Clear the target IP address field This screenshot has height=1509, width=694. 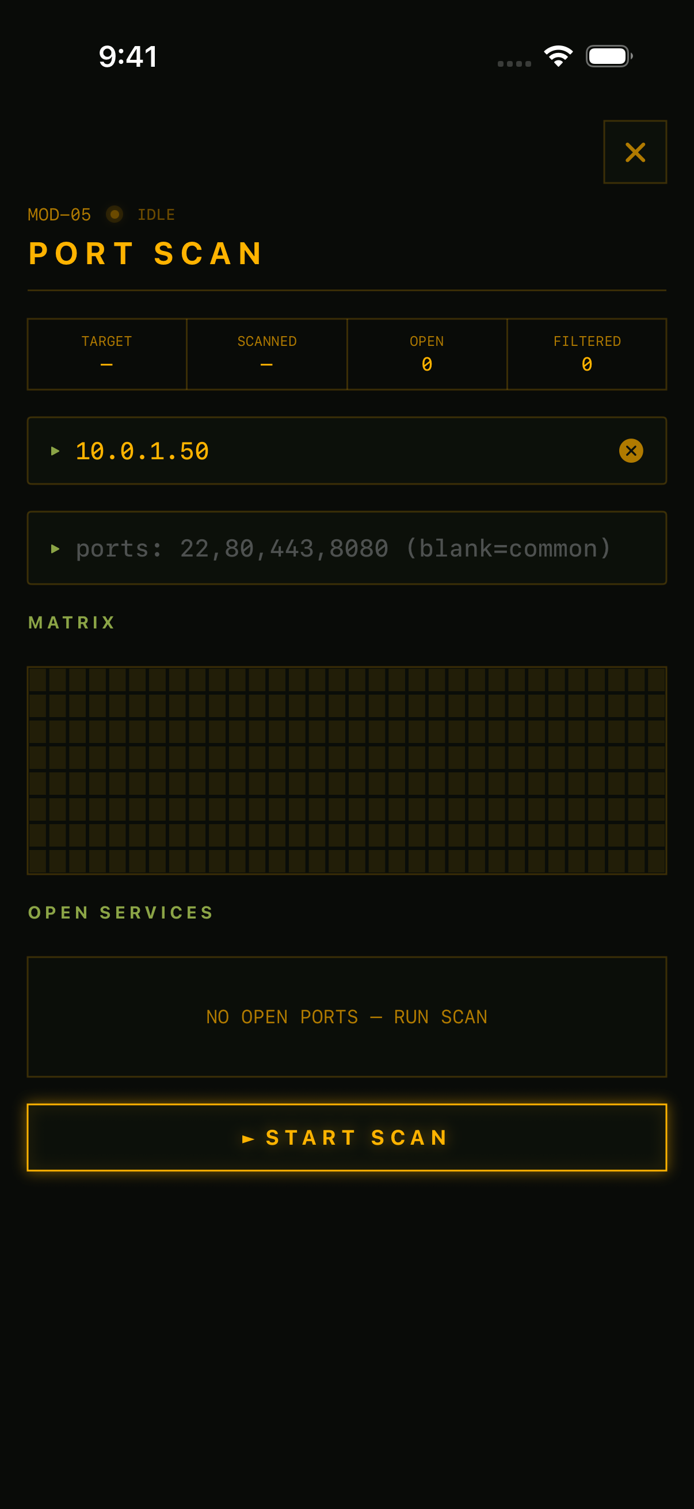click(x=631, y=451)
